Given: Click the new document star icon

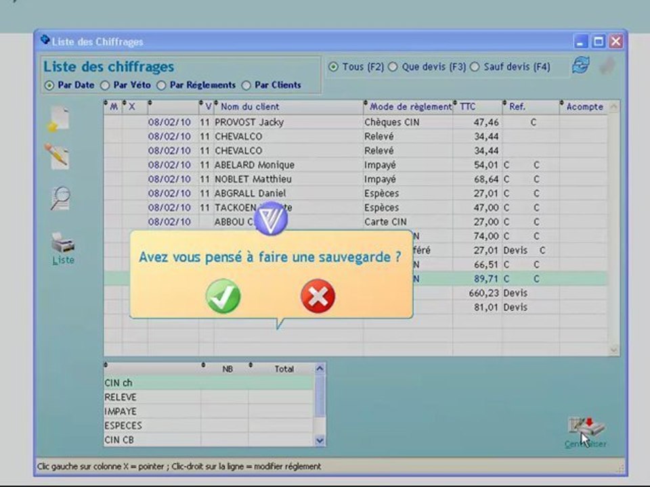Looking at the screenshot, I should click(x=59, y=119).
